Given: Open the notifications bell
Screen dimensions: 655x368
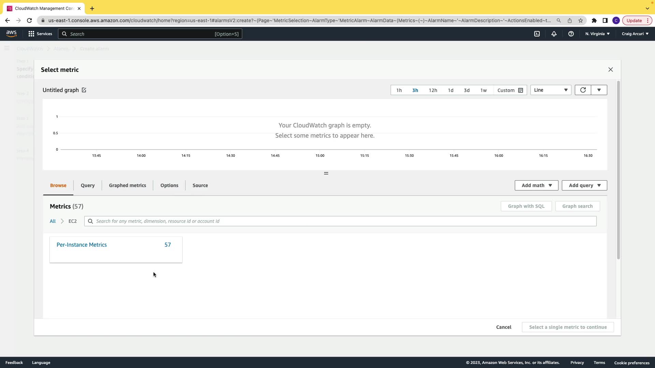Looking at the screenshot, I should pos(554,34).
